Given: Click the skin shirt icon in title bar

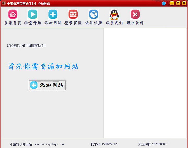Looking at the screenshot, I should tap(164, 3).
